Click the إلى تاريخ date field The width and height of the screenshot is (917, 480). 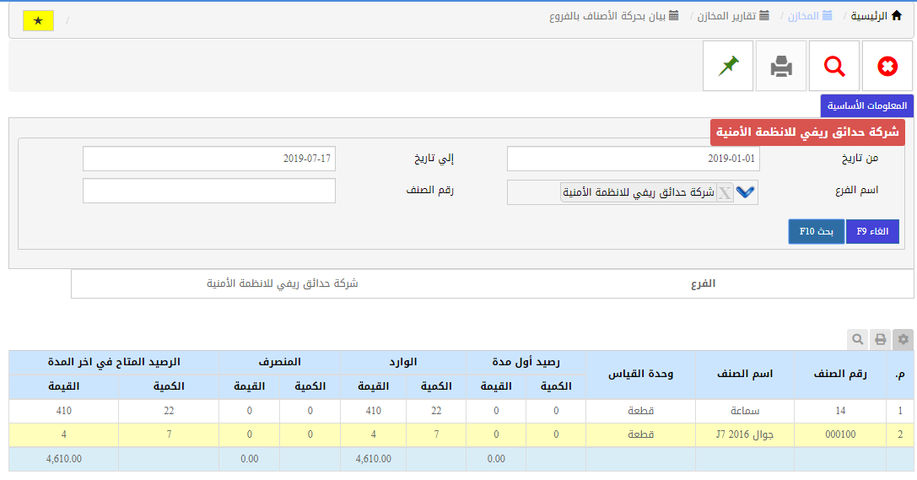tap(208, 159)
